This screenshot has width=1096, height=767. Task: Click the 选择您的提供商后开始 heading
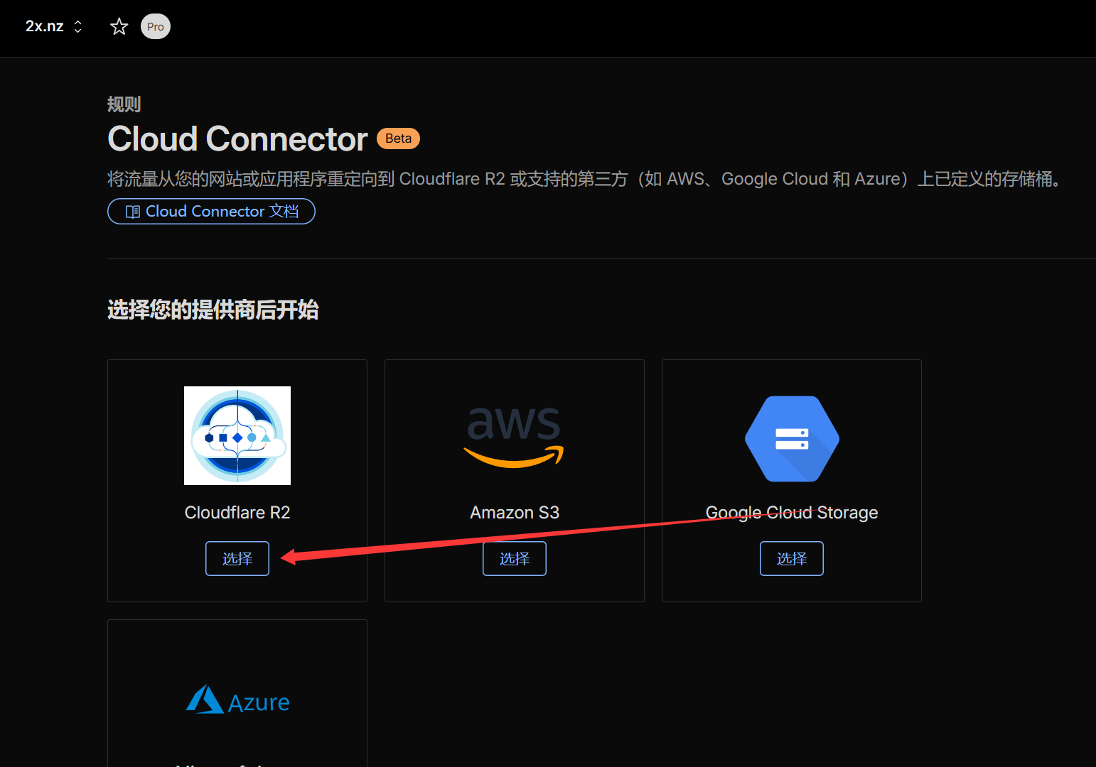click(x=213, y=310)
